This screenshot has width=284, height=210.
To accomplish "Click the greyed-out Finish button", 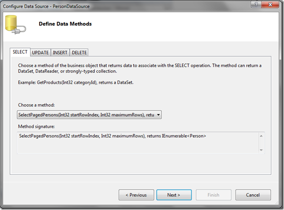I will coord(213,195).
